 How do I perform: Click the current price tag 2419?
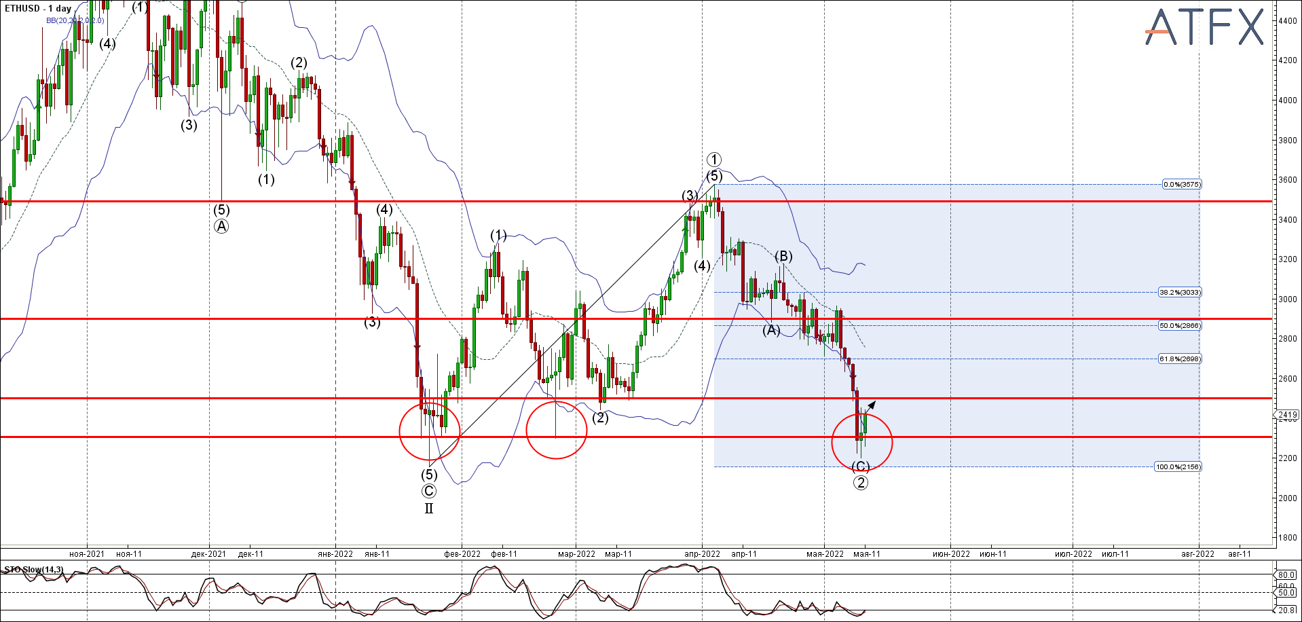click(1288, 414)
